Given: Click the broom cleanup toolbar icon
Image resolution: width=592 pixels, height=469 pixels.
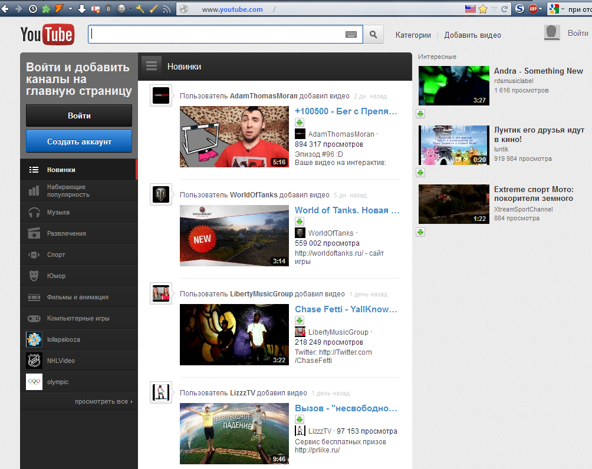Looking at the screenshot, I should (x=153, y=9).
